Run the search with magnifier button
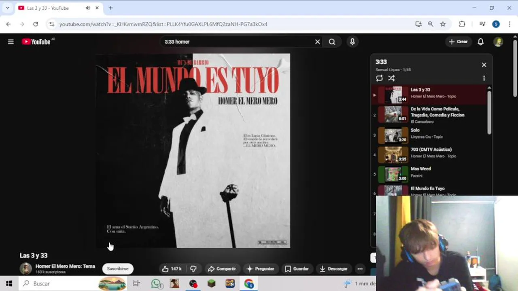518x291 pixels. click(332, 42)
